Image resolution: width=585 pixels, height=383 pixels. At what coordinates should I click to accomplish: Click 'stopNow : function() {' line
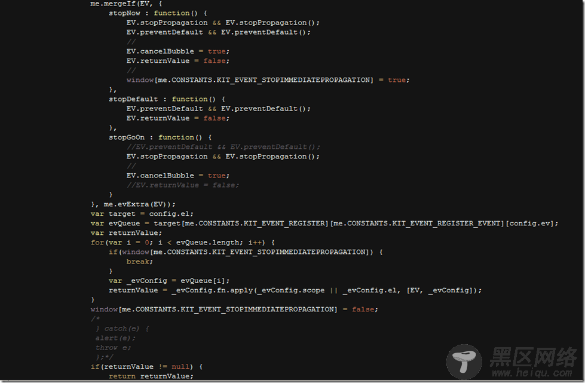[158, 13]
